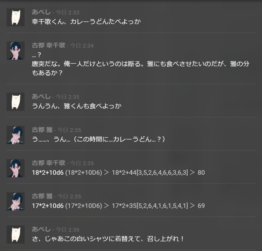Click 雅's avatar beside the 69 dice roll
Screen dimensions: 262x251
[15, 201]
